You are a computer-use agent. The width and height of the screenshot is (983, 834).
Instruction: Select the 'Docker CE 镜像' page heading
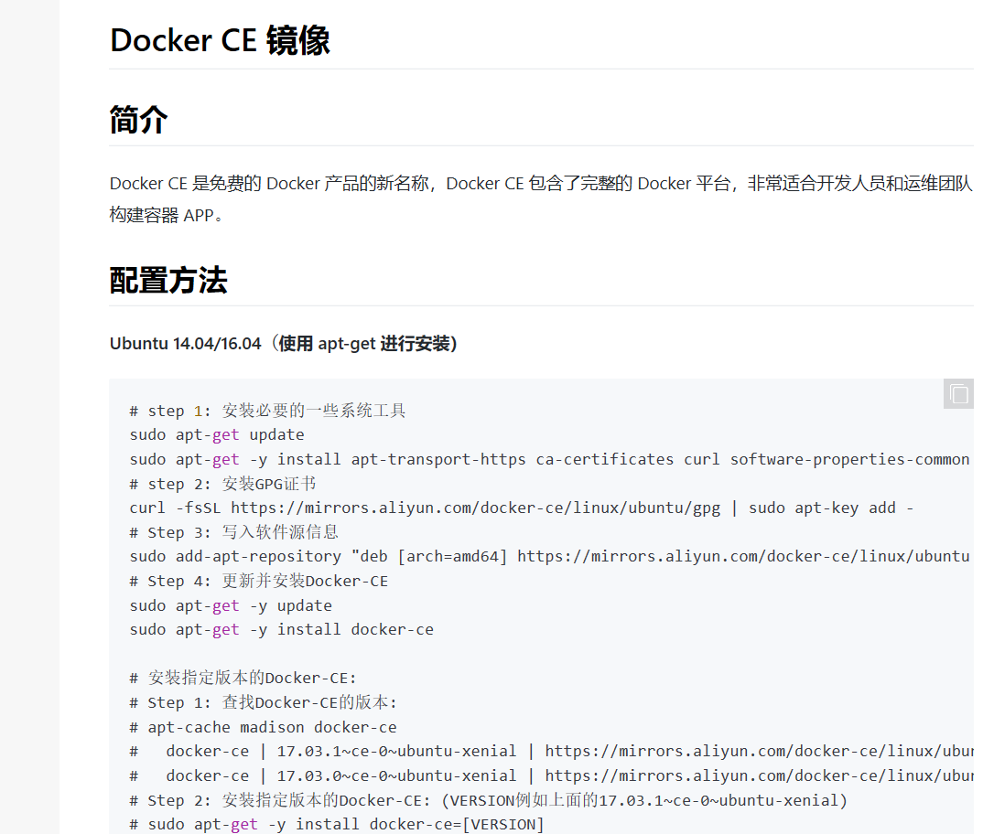220,41
